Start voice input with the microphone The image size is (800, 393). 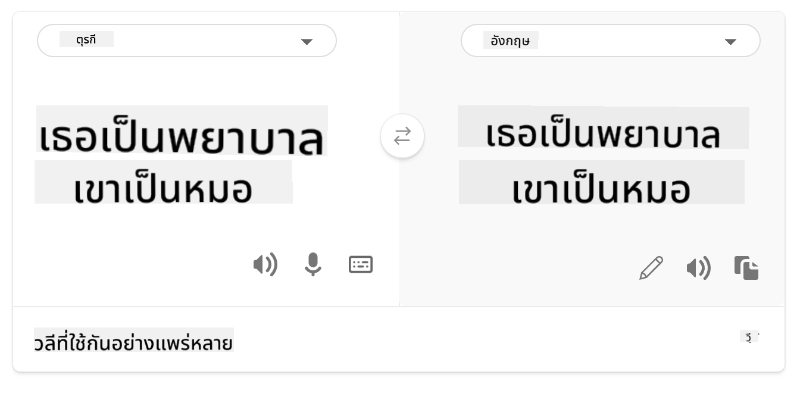312,264
